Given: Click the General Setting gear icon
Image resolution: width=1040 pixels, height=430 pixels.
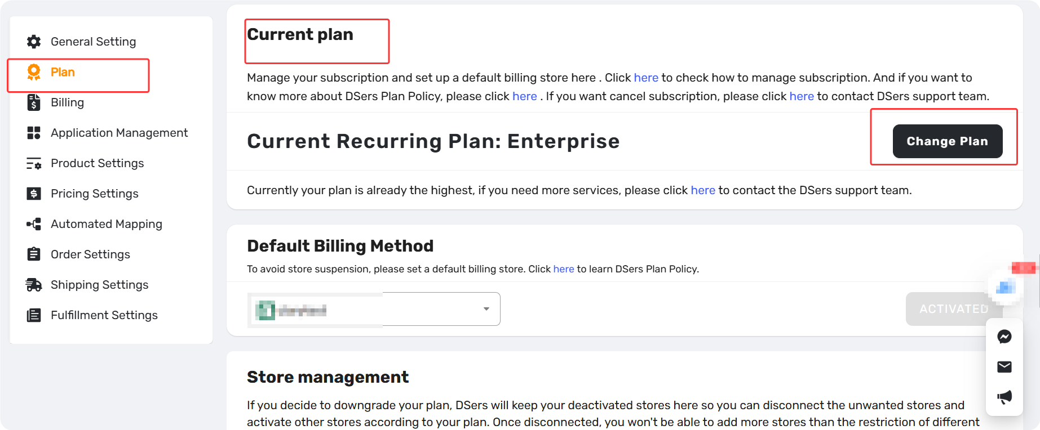Looking at the screenshot, I should pyautogui.click(x=34, y=42).
